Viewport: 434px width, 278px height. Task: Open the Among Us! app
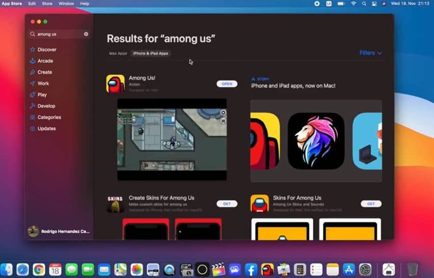pyautogui.click(x=227, y=84)
